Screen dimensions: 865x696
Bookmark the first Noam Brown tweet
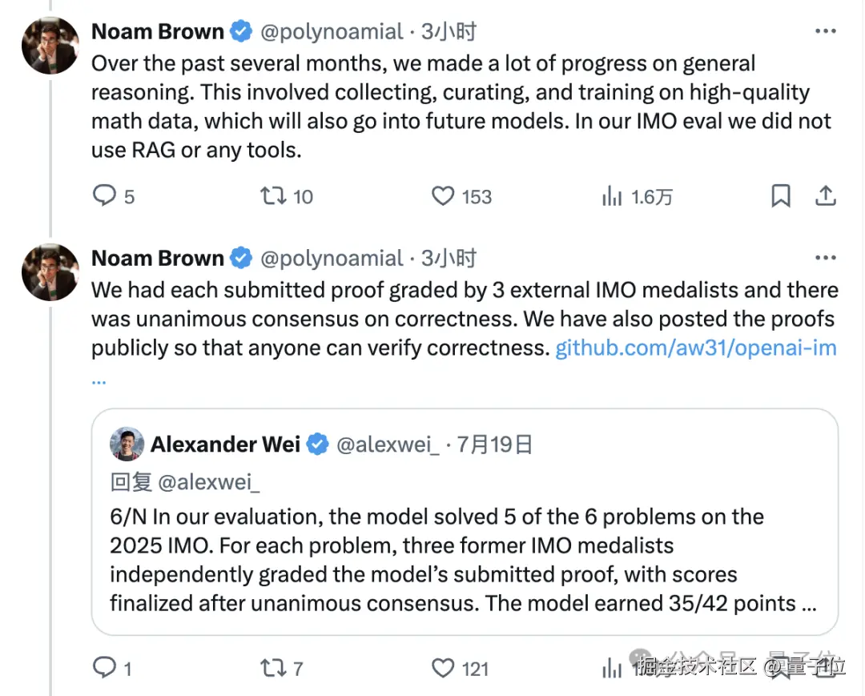pyautogui.click(x=780, y=196)
